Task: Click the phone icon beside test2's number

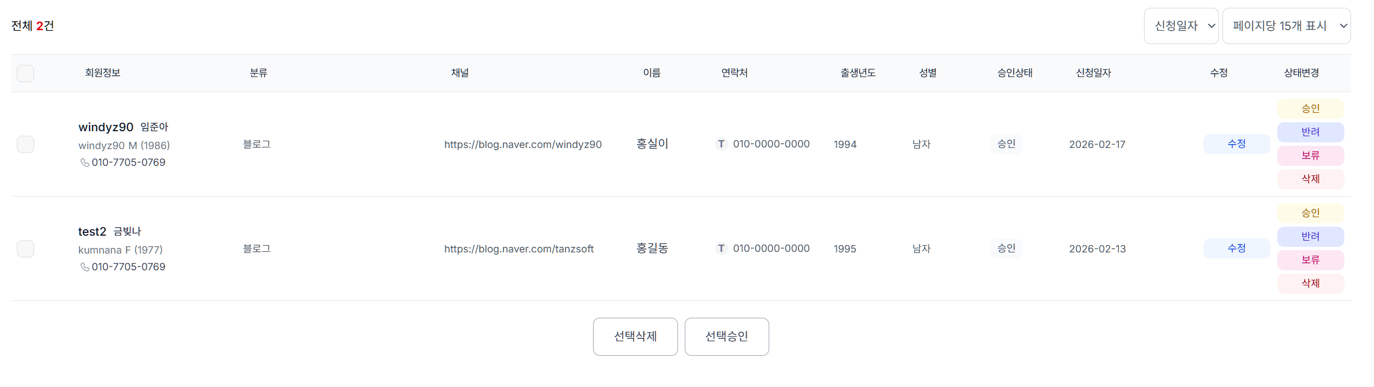Action: coord(84,267)
